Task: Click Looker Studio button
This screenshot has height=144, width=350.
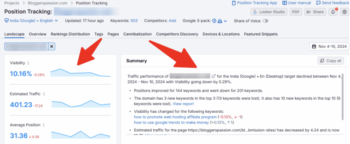Action: [x=269, y=12]
